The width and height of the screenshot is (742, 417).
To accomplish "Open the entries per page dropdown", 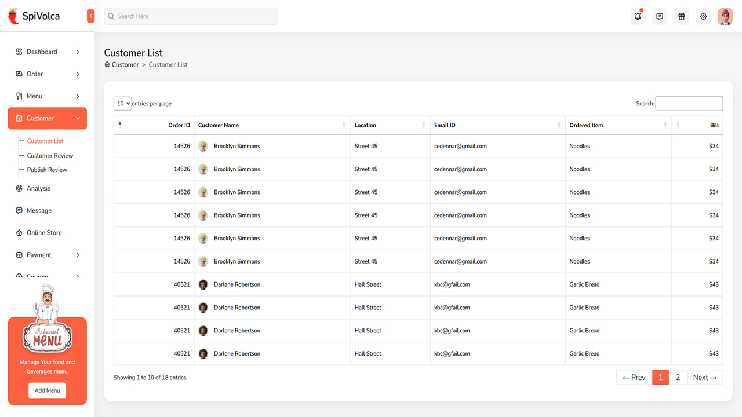I will (x=123, y=104).
